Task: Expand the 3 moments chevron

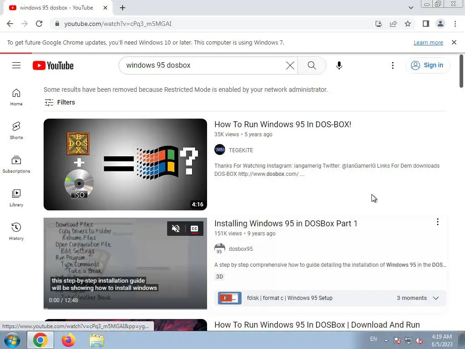Action: [435, 298]
